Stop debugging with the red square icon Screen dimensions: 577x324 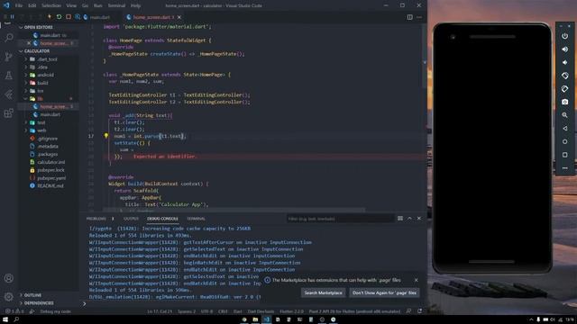pyautogui.click(x=69, y=17)
